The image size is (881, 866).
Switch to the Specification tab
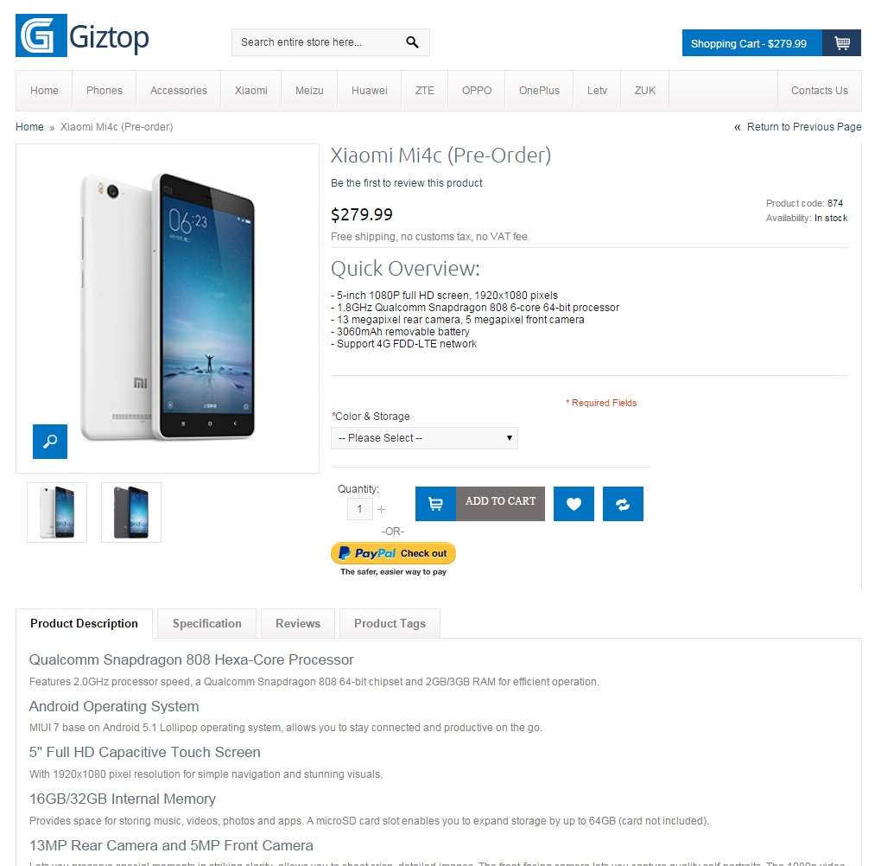206,624
